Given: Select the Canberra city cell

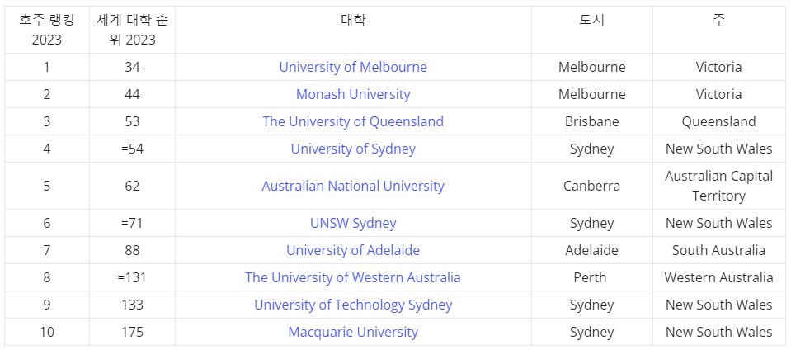Looking at the screenshot, I should pyautogui.click(x=591, y=186).
